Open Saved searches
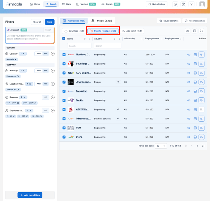The height and width of the screenshot is (201, 210). click(169, 21)
